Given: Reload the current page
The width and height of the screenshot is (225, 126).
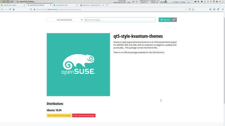Looking at the screenshot, I should pos(10,9).
